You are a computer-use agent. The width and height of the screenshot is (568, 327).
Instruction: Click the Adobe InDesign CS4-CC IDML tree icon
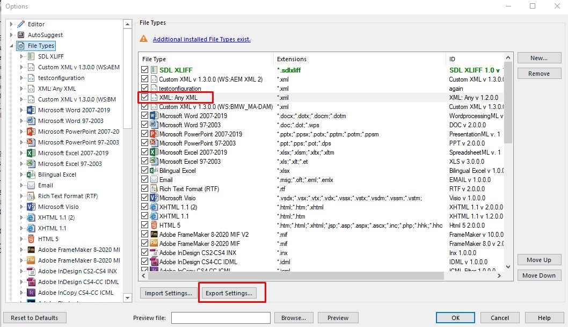(31, 282)
